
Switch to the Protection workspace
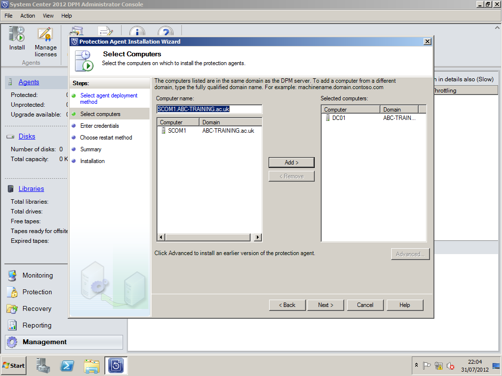37,292
